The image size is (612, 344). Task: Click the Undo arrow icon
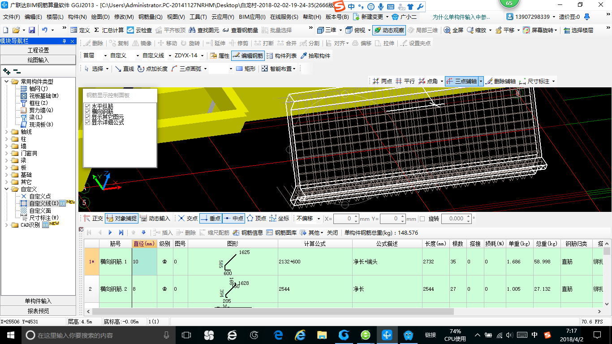tap(45, 30)
